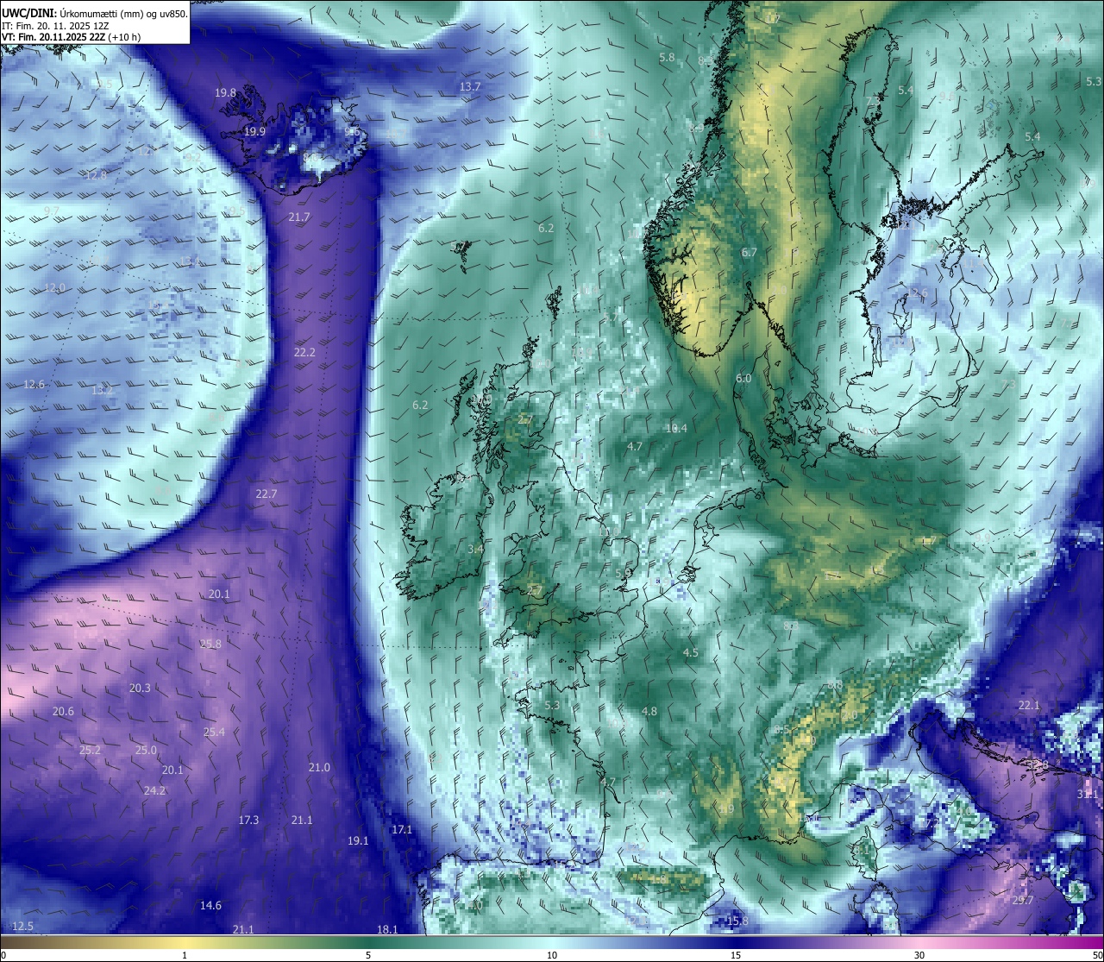Click the 10 tick on the color scale

pos(552,955)
